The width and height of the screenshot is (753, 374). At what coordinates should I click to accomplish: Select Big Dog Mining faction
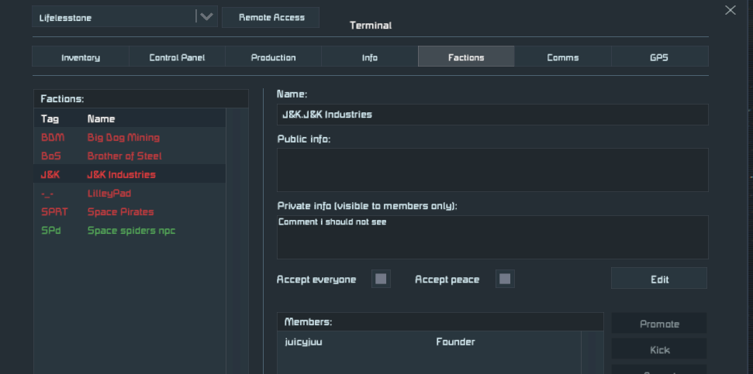tap(123, 137)
